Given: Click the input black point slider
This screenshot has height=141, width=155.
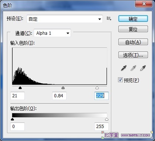Looking at the screenshot, I should (x=20, y=88).
